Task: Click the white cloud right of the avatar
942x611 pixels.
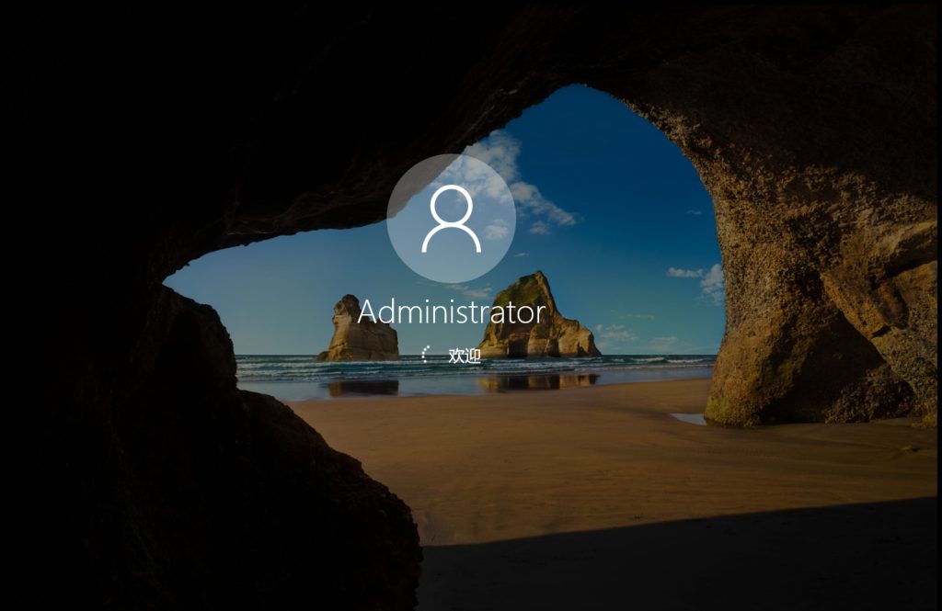Action: (x=543, y=207)
